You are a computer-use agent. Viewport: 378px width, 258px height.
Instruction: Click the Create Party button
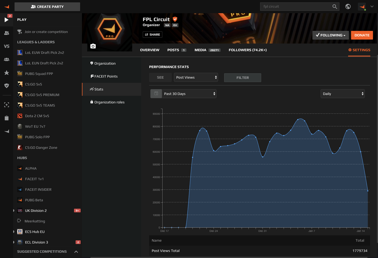pos(47,7)
